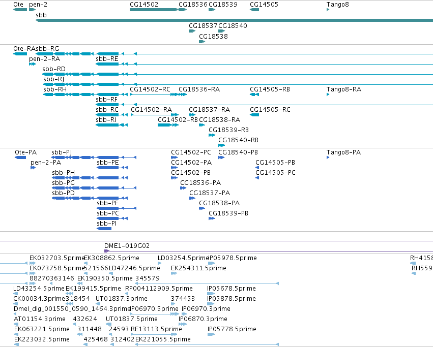The image size is (433, 347).
Task: Select the CG18537-RA transcript label
Action: 209,110
